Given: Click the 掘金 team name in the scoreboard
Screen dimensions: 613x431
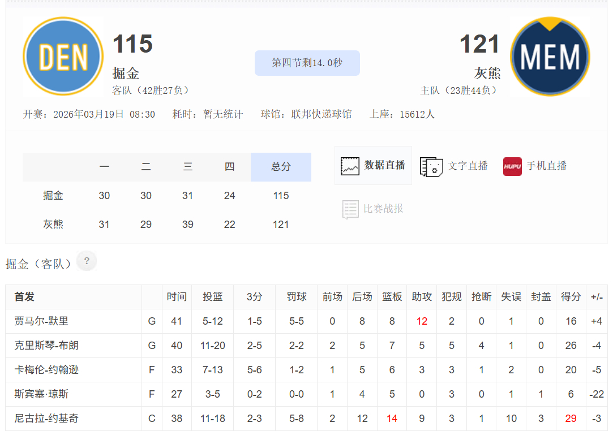Looking at the screenshot, I should (54, 195).
